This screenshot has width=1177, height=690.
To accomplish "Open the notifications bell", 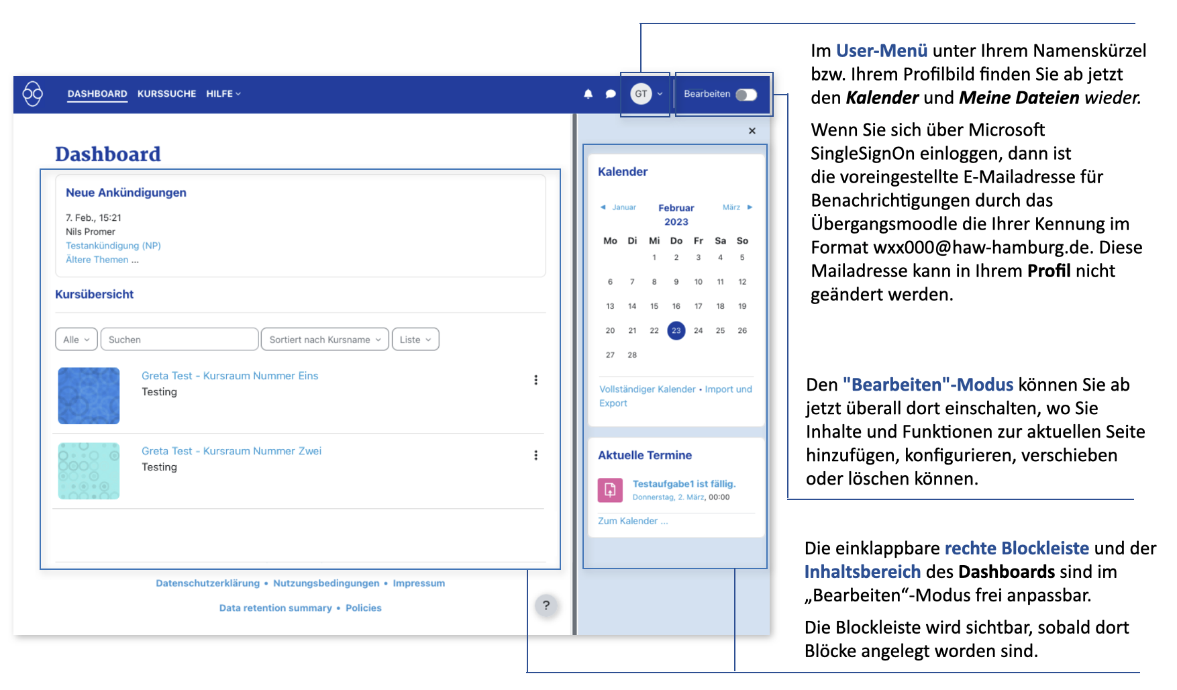I will click(x=588, y=94).
